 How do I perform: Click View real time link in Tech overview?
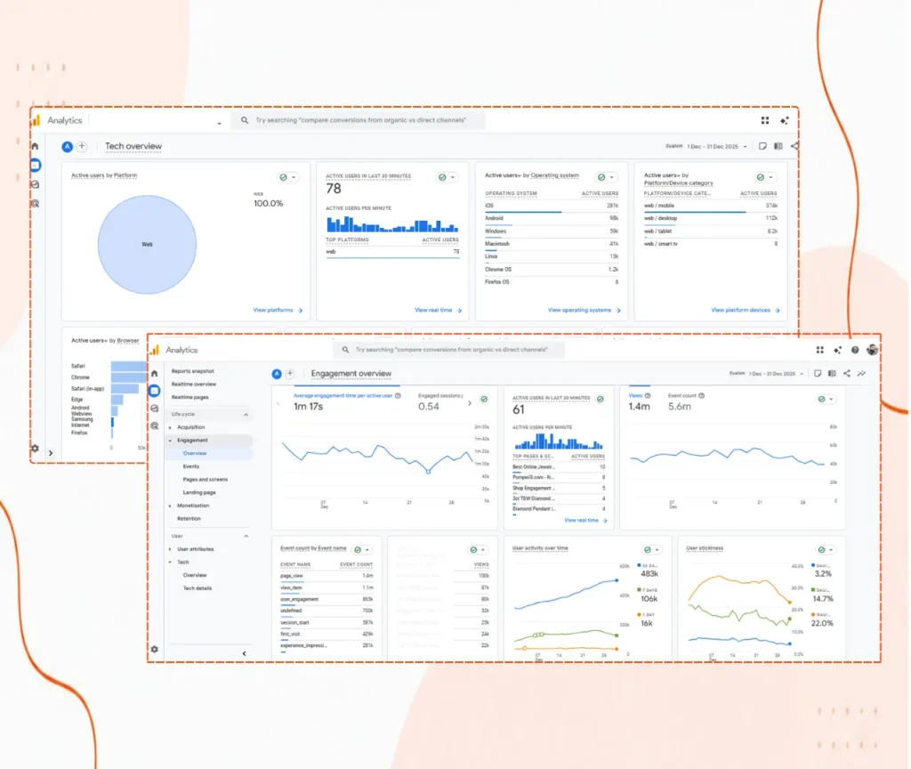[438, 311]
